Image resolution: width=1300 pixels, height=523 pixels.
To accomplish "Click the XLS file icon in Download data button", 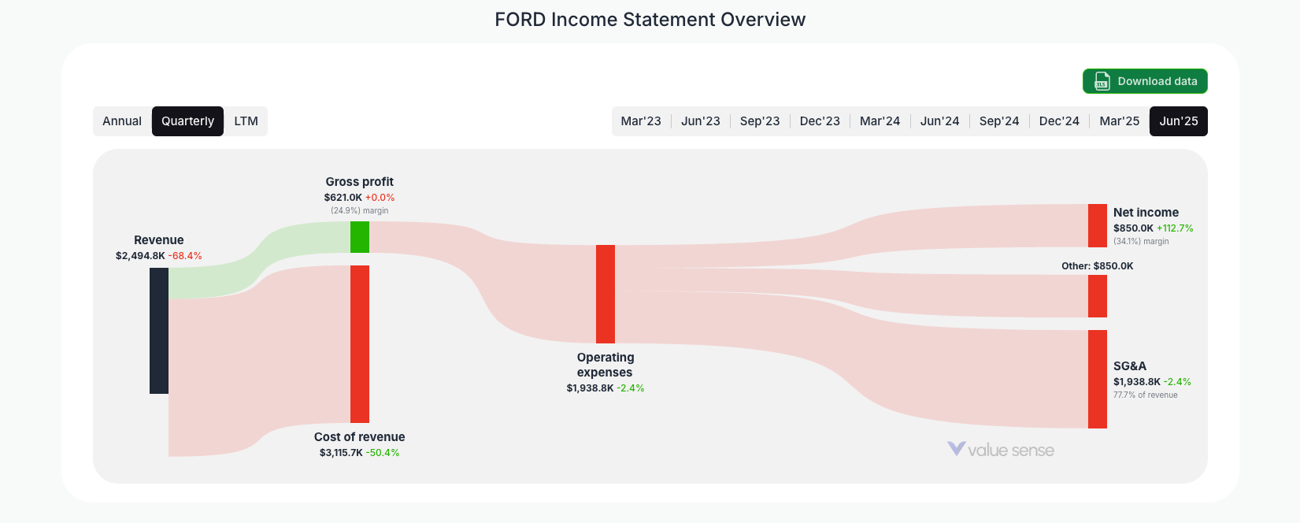I will pyautogui.click(x=1101, y=81).
